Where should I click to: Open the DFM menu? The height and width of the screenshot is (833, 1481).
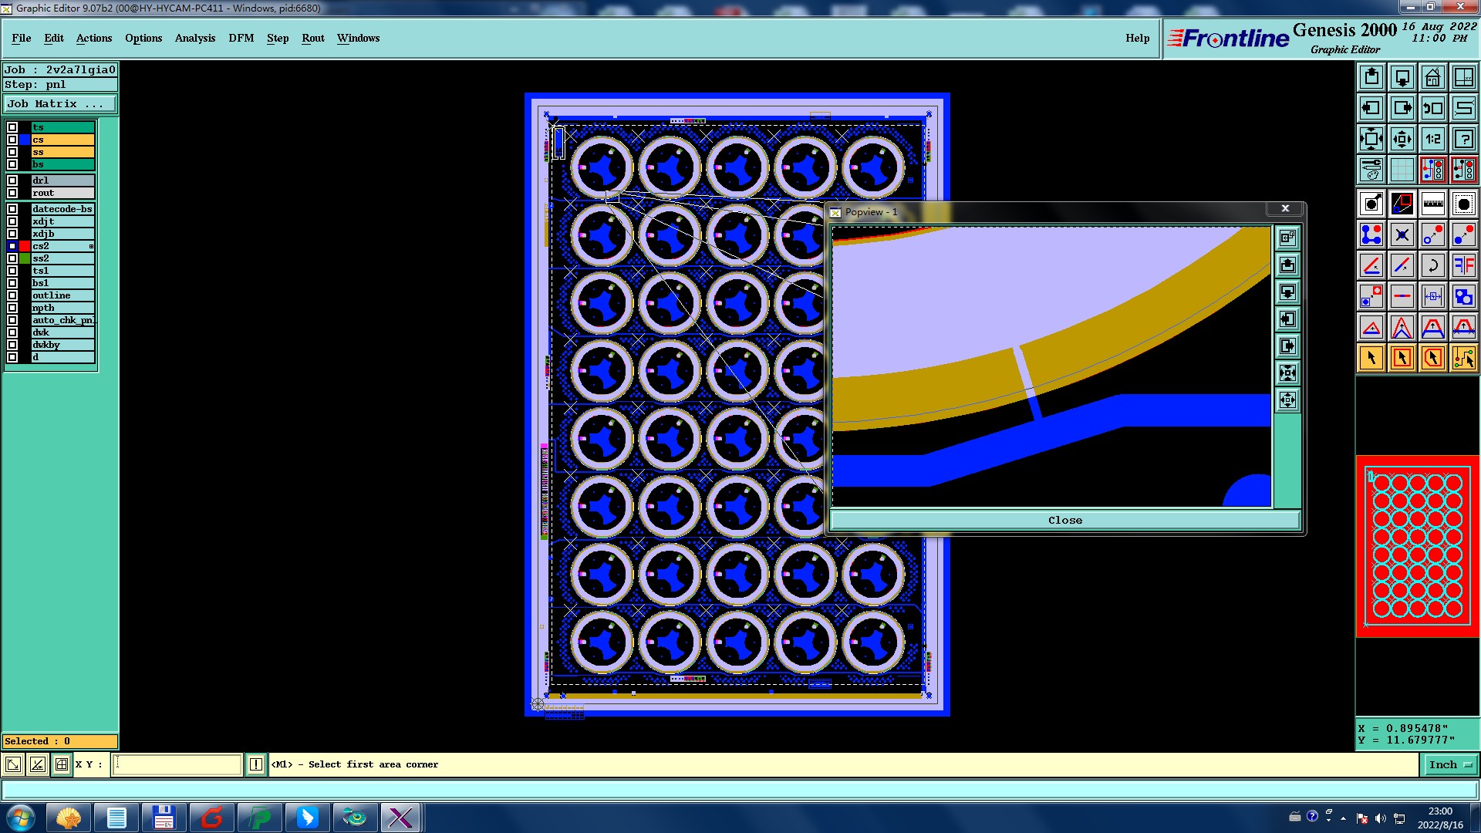coord(241,38)
